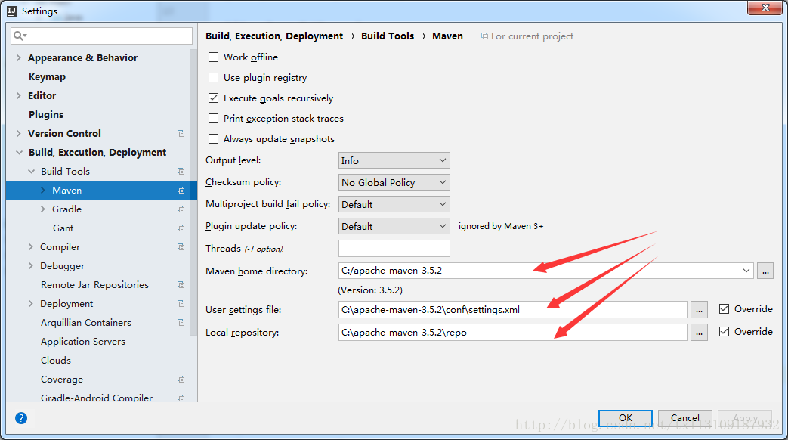Expand the Editor tree node
This screenshot has height=440, width=788.
tap(19, 95)
